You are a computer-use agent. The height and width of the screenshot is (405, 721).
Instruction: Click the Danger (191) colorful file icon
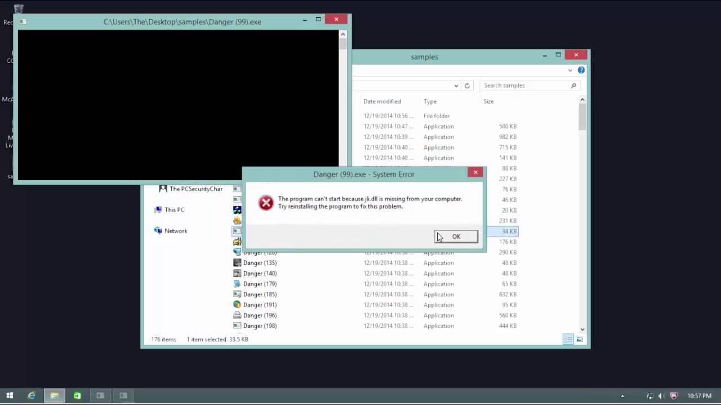point(237,305)
